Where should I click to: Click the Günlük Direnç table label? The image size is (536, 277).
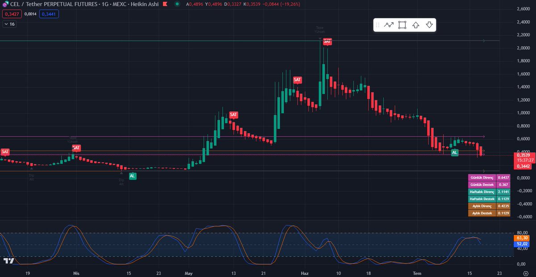pyautogui.click(x=482, y=178)
